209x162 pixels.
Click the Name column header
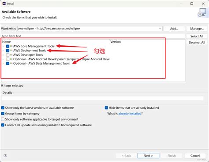tap(6, 42)
